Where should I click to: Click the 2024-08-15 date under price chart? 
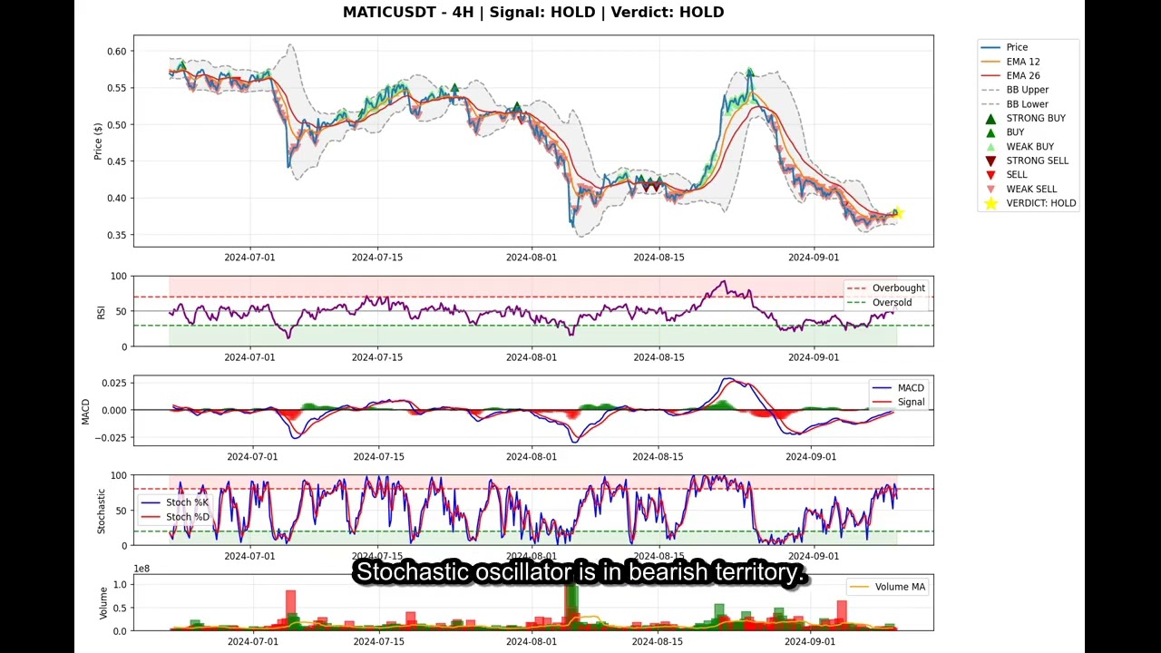coord(659,258)
